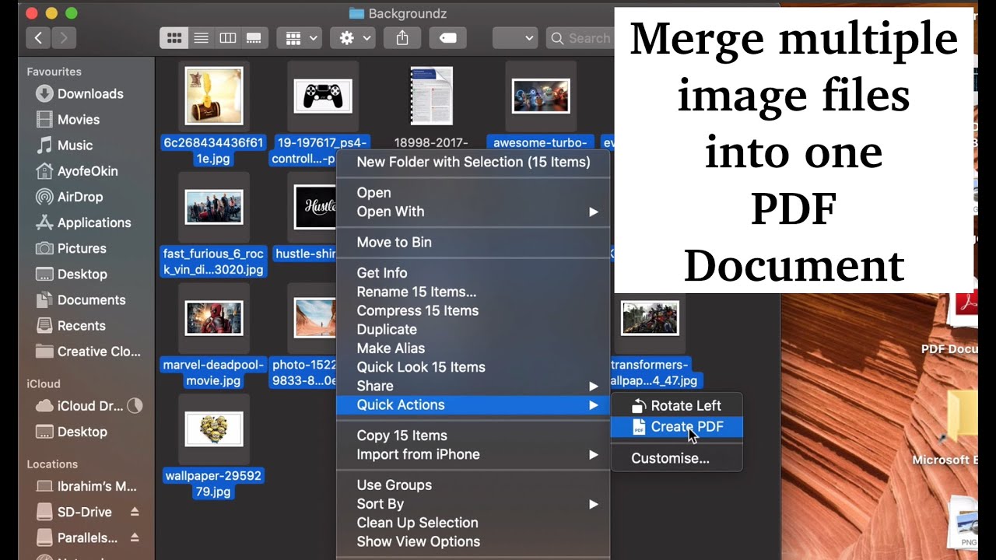Switch to icon view
Screen dimensions: 996x560
[x=174, y=37]
